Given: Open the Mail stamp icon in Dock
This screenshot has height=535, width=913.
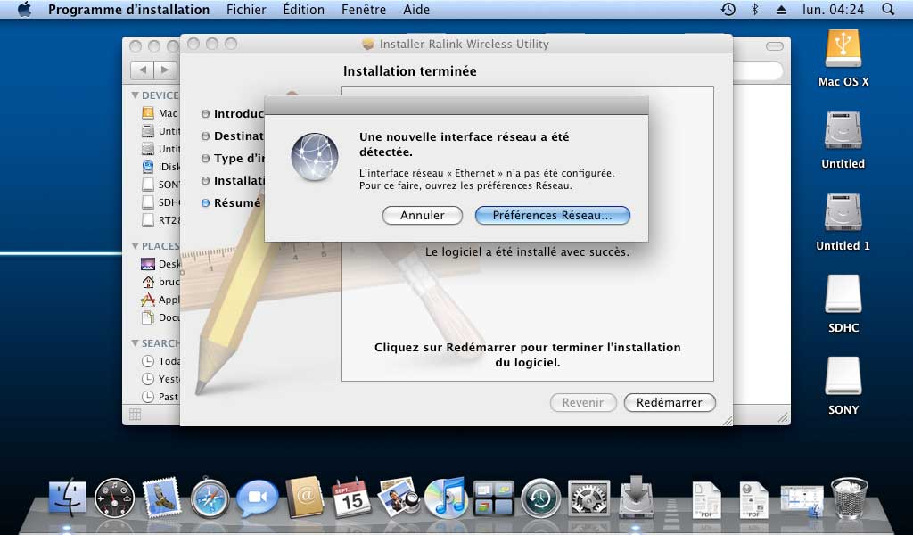Looking at the screenshot, I should tap(162, 498).
